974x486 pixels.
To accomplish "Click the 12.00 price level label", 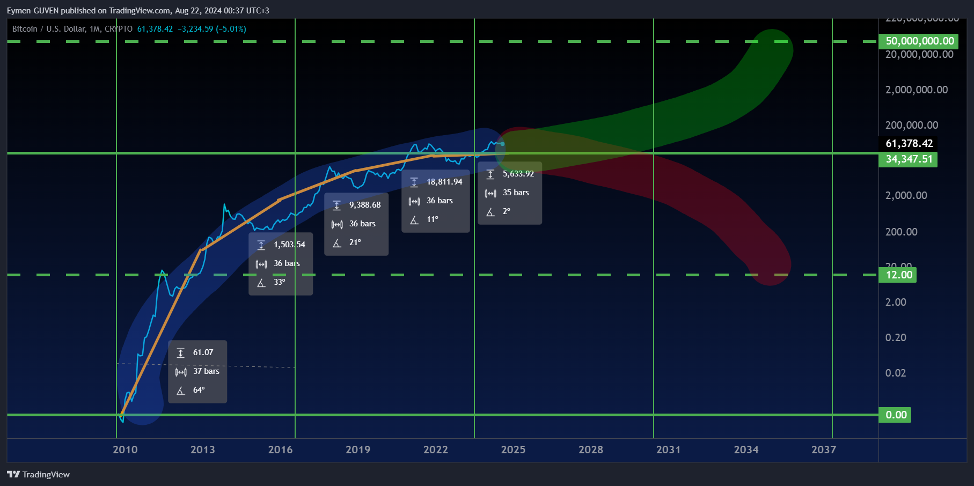I will pyautogui.click(x=898, y=275).
